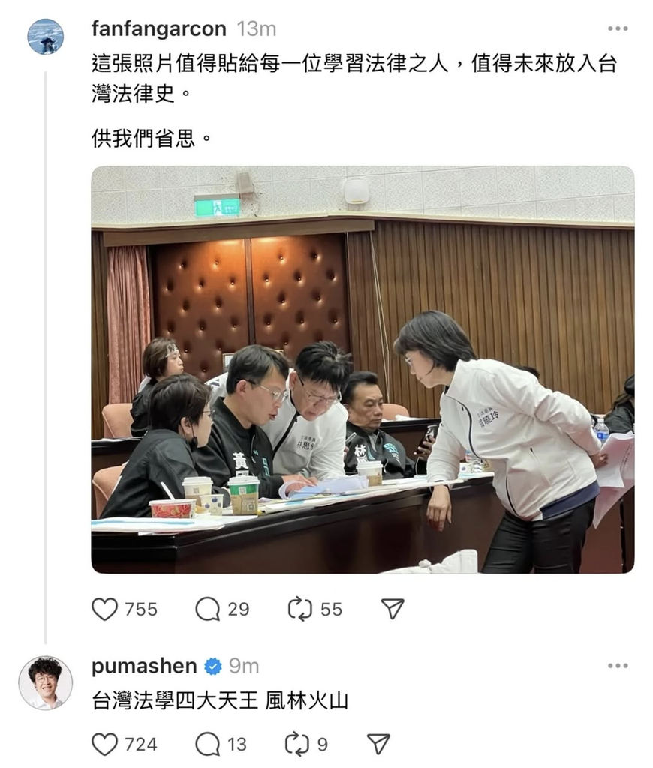Like the pumashen reply with the heart icon
The height and width of the screenshot is (768, 653).
pyautogui.click(x=105, y=745)
